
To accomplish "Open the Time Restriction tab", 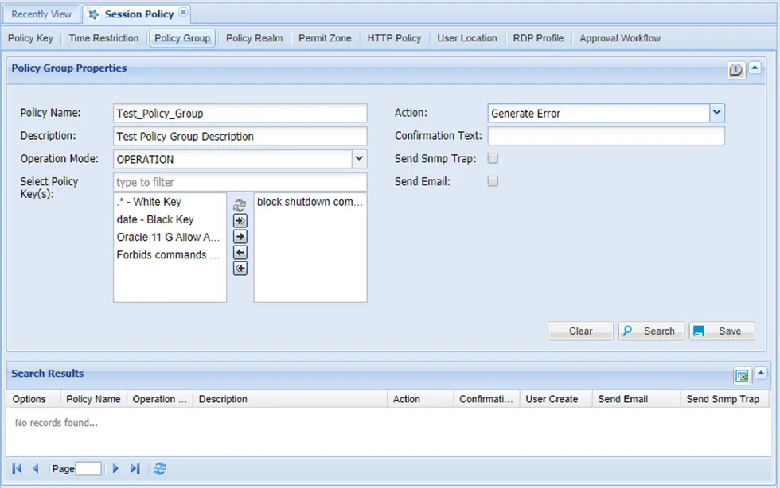I will [104, 38].
